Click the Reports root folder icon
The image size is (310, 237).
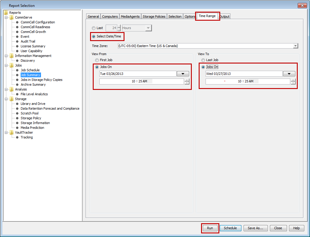click(6, 13)
